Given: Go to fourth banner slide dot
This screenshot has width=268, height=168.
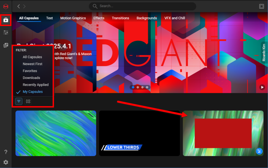Looking at the screenshot, I should [x=147, y=87].
